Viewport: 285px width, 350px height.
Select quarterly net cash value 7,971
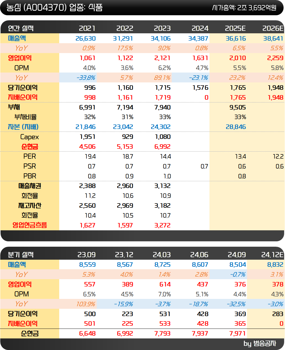click(238, 333)
